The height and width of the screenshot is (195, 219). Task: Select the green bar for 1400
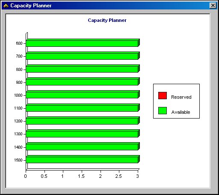(83, 146)
